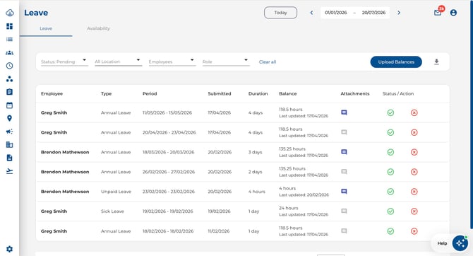Open the mail notifications icon
Viewport: 473px width, 256px height.
[438, 13]
